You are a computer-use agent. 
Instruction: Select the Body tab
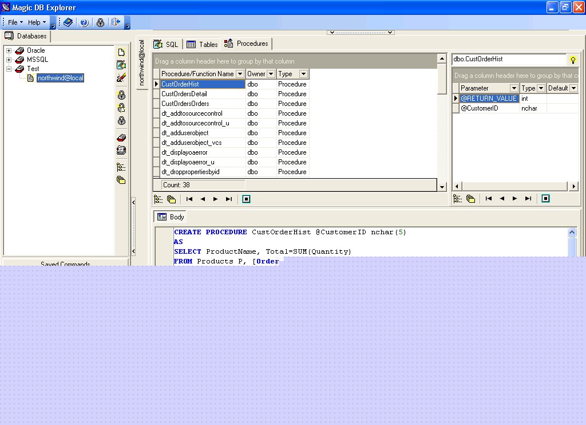[x=171, y=217]
